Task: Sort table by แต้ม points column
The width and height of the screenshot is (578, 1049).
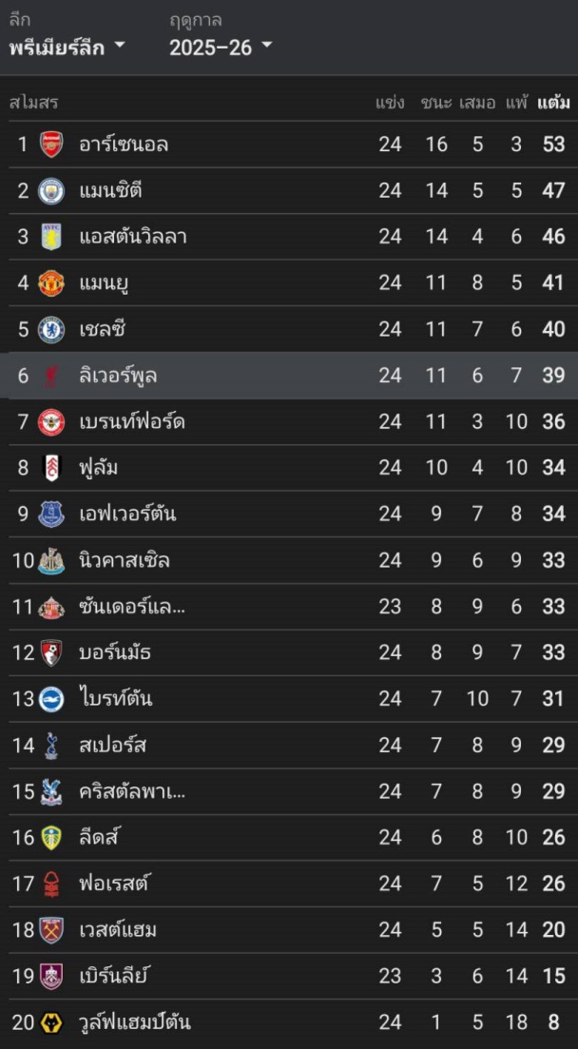Action: pyautogui.click(x=553, y=103)
